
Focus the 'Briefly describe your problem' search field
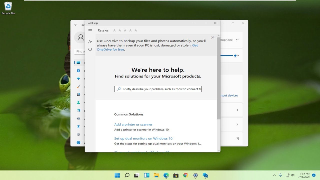tap(158, 89)
